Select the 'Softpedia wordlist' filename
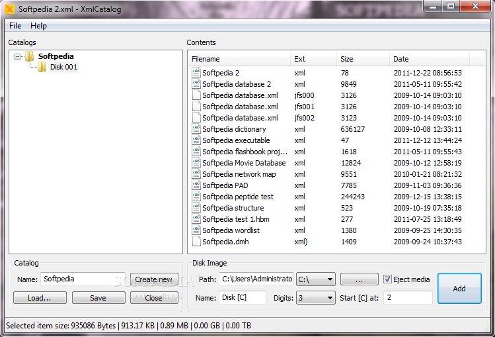The image size is (495, 337). point(231,230)
